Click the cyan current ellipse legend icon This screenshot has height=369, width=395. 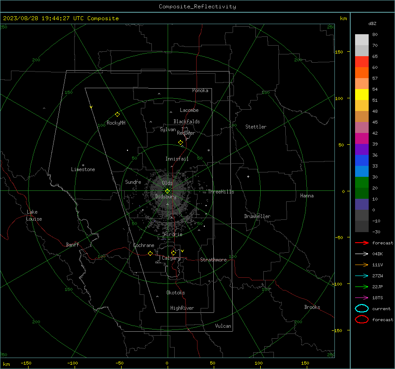click(x=362, y=308)
